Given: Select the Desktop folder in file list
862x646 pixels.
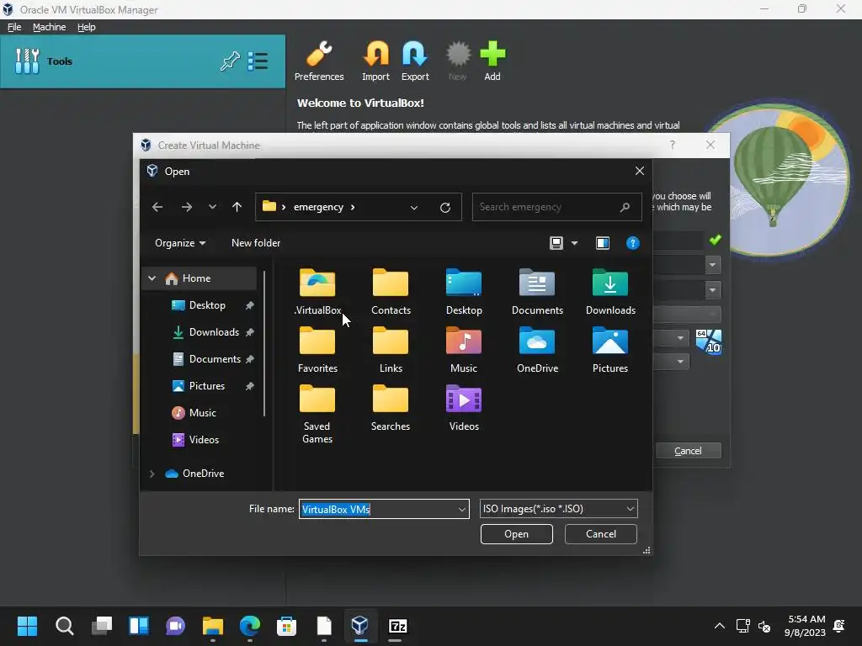Looking at the screenshot, I should [x=464, y=292].
